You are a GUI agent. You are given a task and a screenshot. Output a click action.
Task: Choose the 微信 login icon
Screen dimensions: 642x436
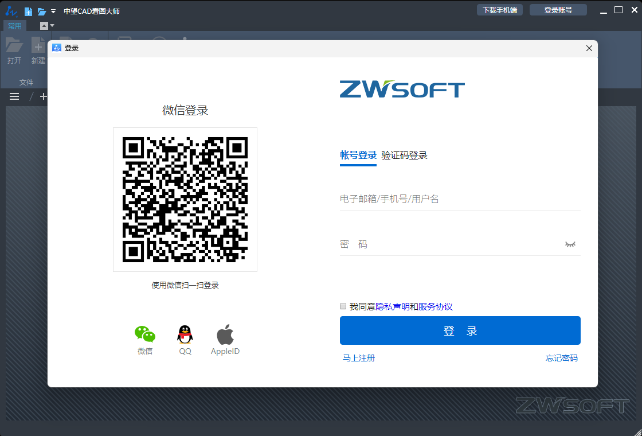(x=145, y=334)
